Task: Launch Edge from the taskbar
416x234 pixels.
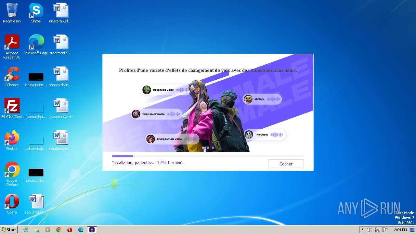Action: click(x=81, y=230)
